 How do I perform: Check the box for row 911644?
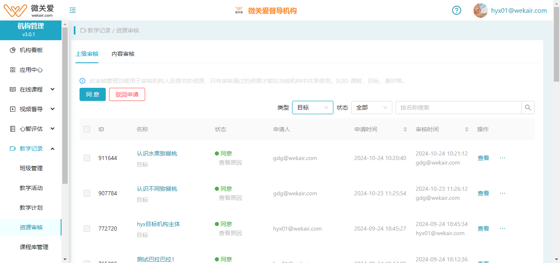pos(87,158)
